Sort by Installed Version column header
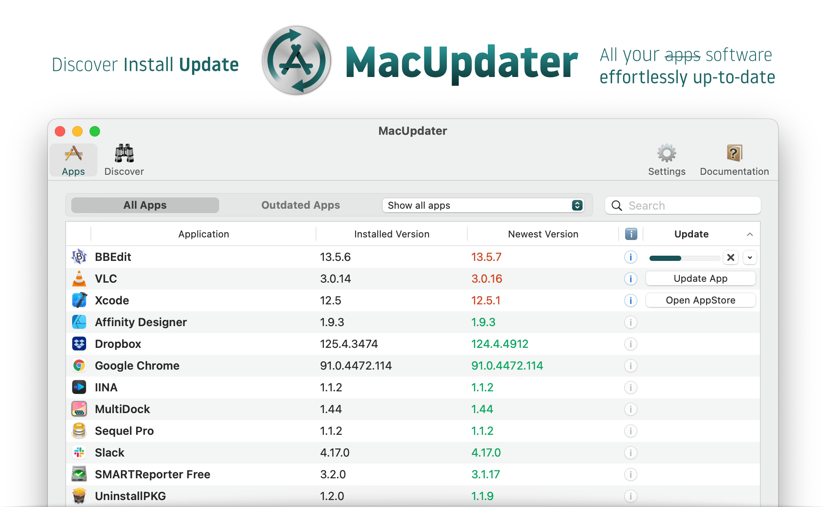 click(x=392, y=234)
